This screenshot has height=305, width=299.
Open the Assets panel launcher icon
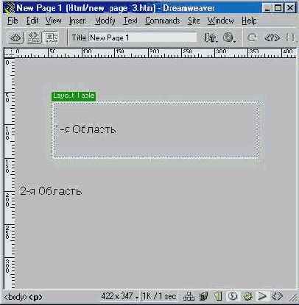(x=203, y=297)
